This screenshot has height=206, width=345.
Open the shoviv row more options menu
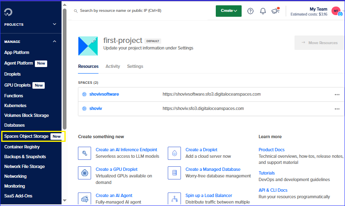(x=337, y=109)
